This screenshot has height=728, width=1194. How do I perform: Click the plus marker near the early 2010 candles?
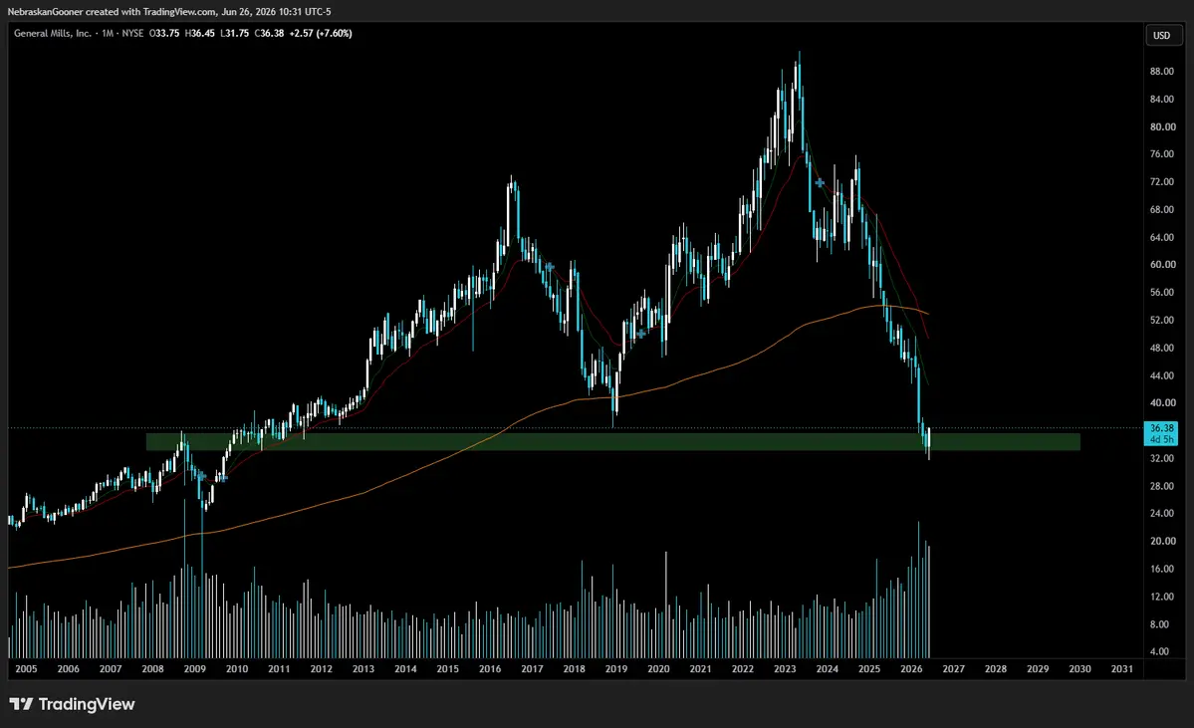tap(222, 478)
